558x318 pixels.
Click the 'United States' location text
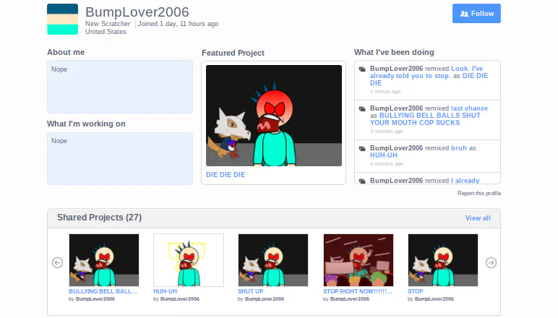pyautogui.click(x=106, y=32)
